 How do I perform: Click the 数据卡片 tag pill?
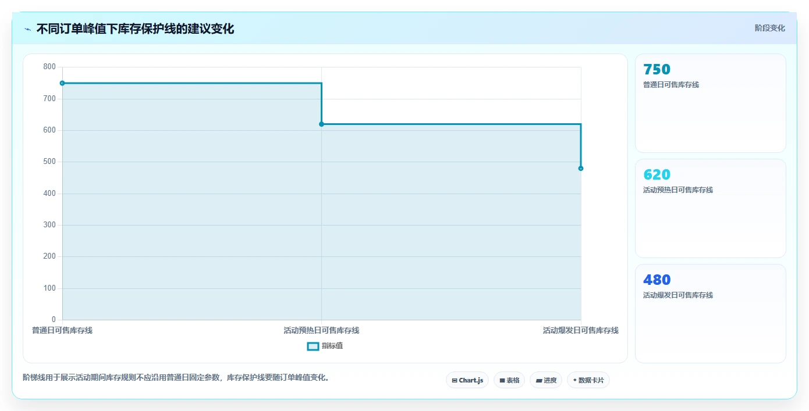pos(588,380)
